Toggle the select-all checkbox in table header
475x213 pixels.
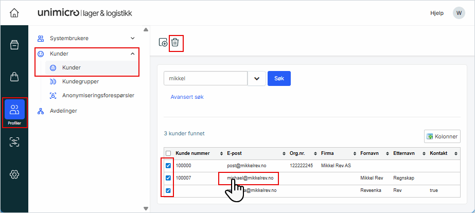click(168, 153)
